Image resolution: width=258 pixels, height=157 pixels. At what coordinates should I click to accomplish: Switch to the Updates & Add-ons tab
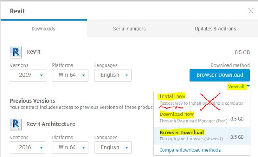click(x=215, y=29)
